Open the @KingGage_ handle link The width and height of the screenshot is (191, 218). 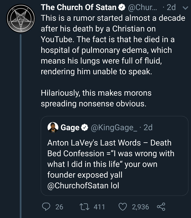tap(115, 127)
